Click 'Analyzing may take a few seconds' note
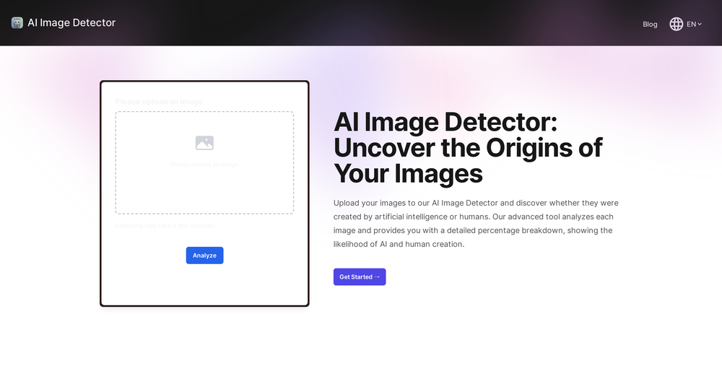The image size is (722, 376). 165,226
